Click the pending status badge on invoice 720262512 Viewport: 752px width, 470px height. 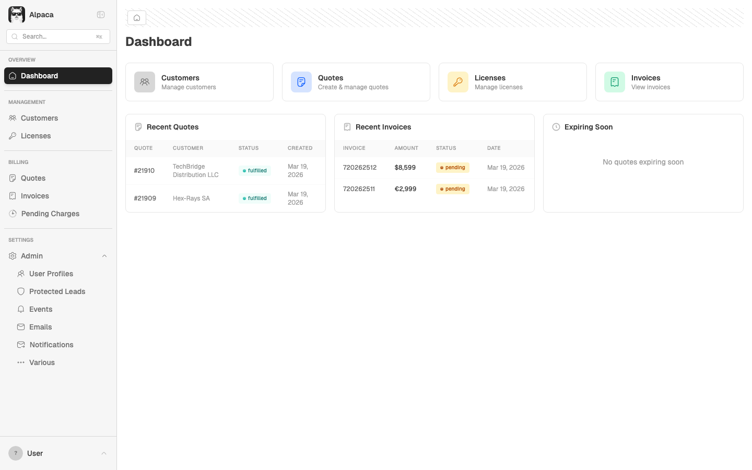click(452, 167)
